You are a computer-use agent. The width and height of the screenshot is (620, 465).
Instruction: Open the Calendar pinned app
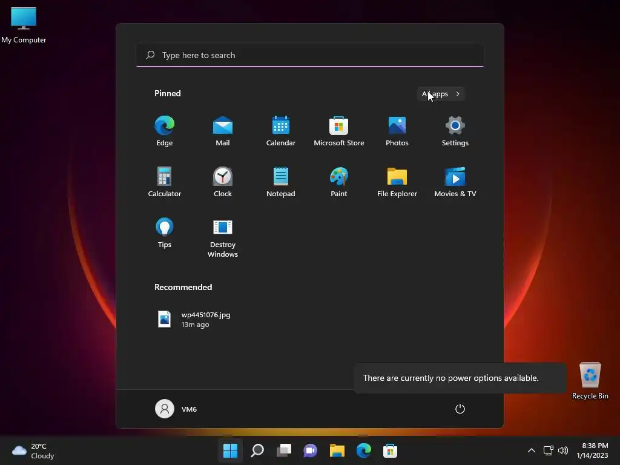point(281,131)
